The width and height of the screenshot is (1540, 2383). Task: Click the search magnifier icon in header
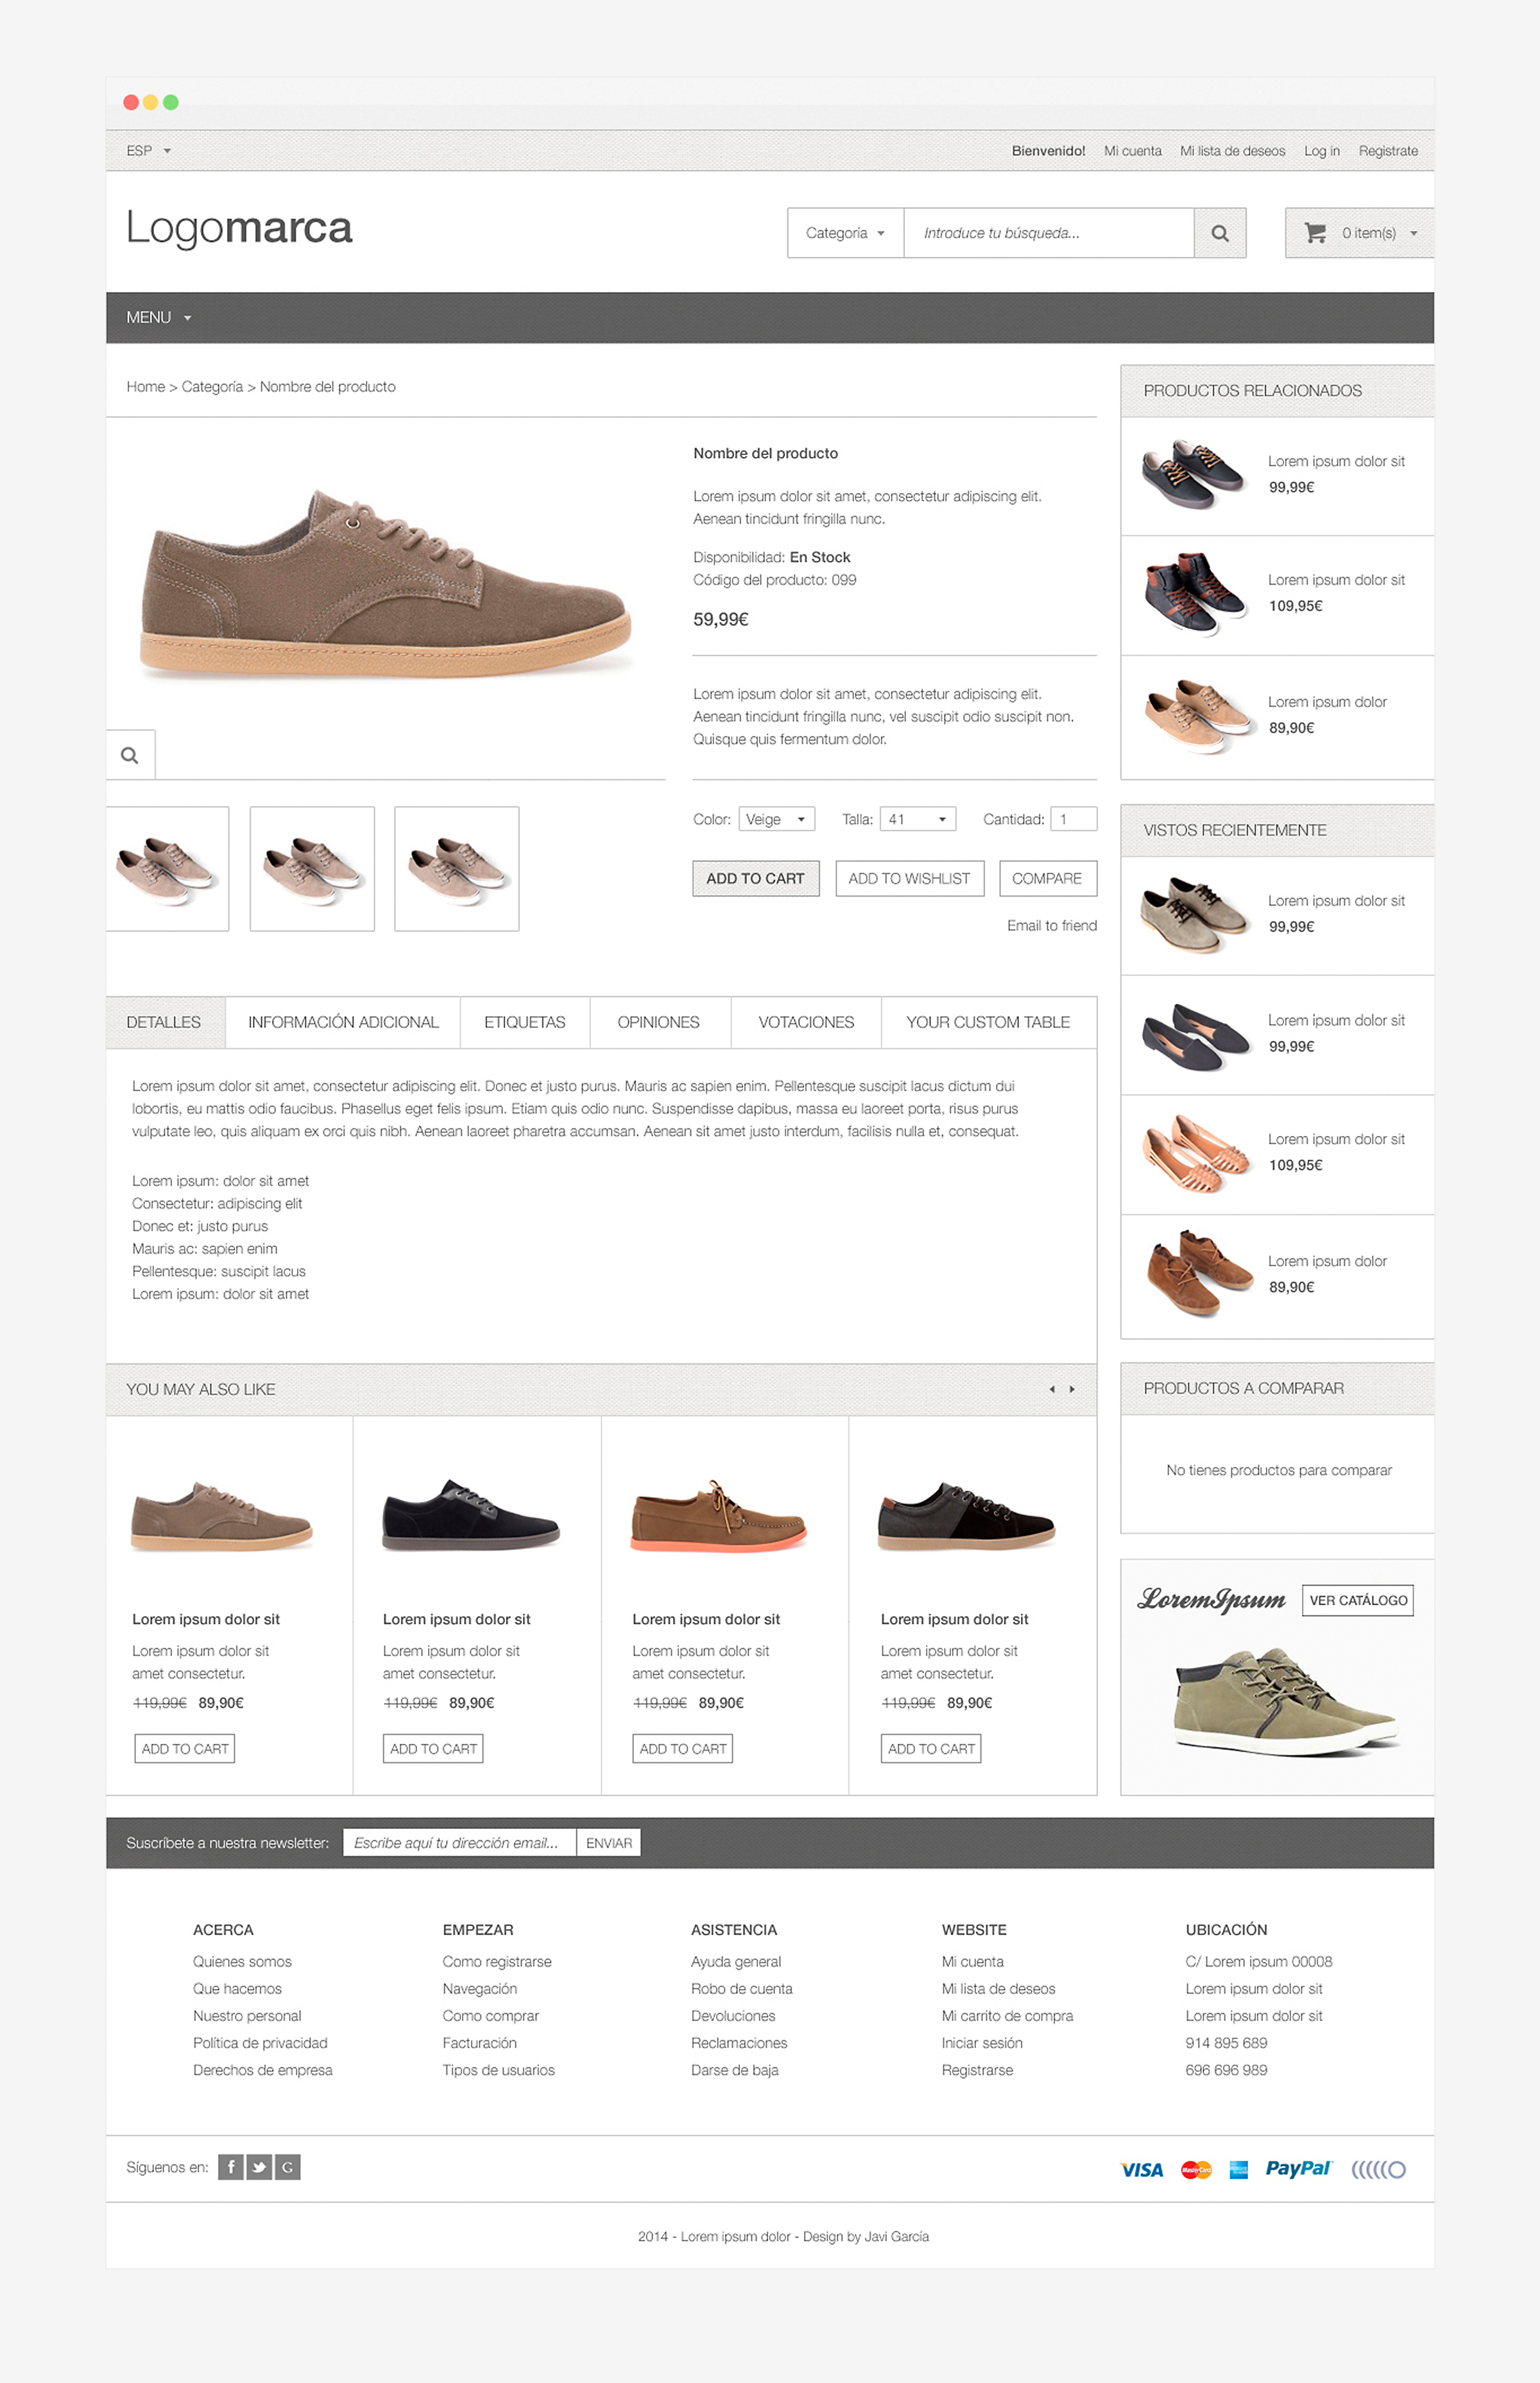click(1219, 233)
